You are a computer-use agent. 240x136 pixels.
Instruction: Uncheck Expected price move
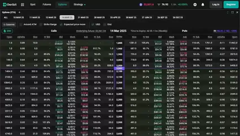coord(62,24)
